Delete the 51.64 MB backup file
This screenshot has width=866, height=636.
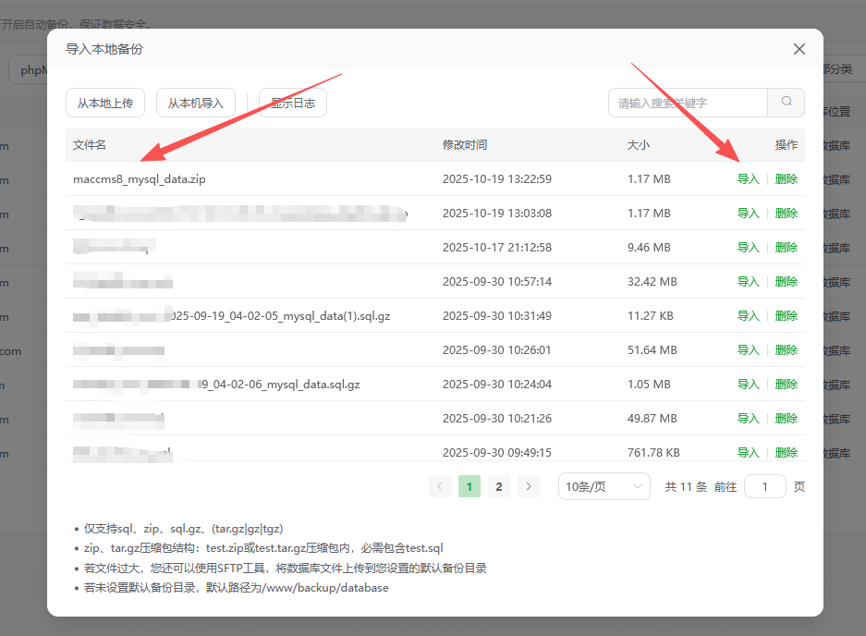[x=787, y=350]
